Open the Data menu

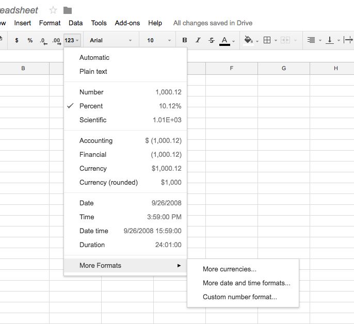pos(76,23)
